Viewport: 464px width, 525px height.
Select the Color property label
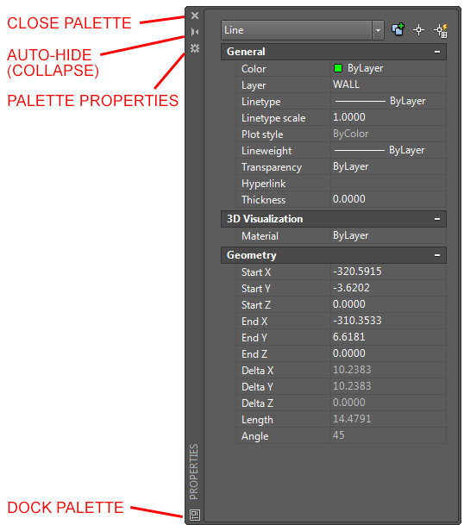coord(254,69)
